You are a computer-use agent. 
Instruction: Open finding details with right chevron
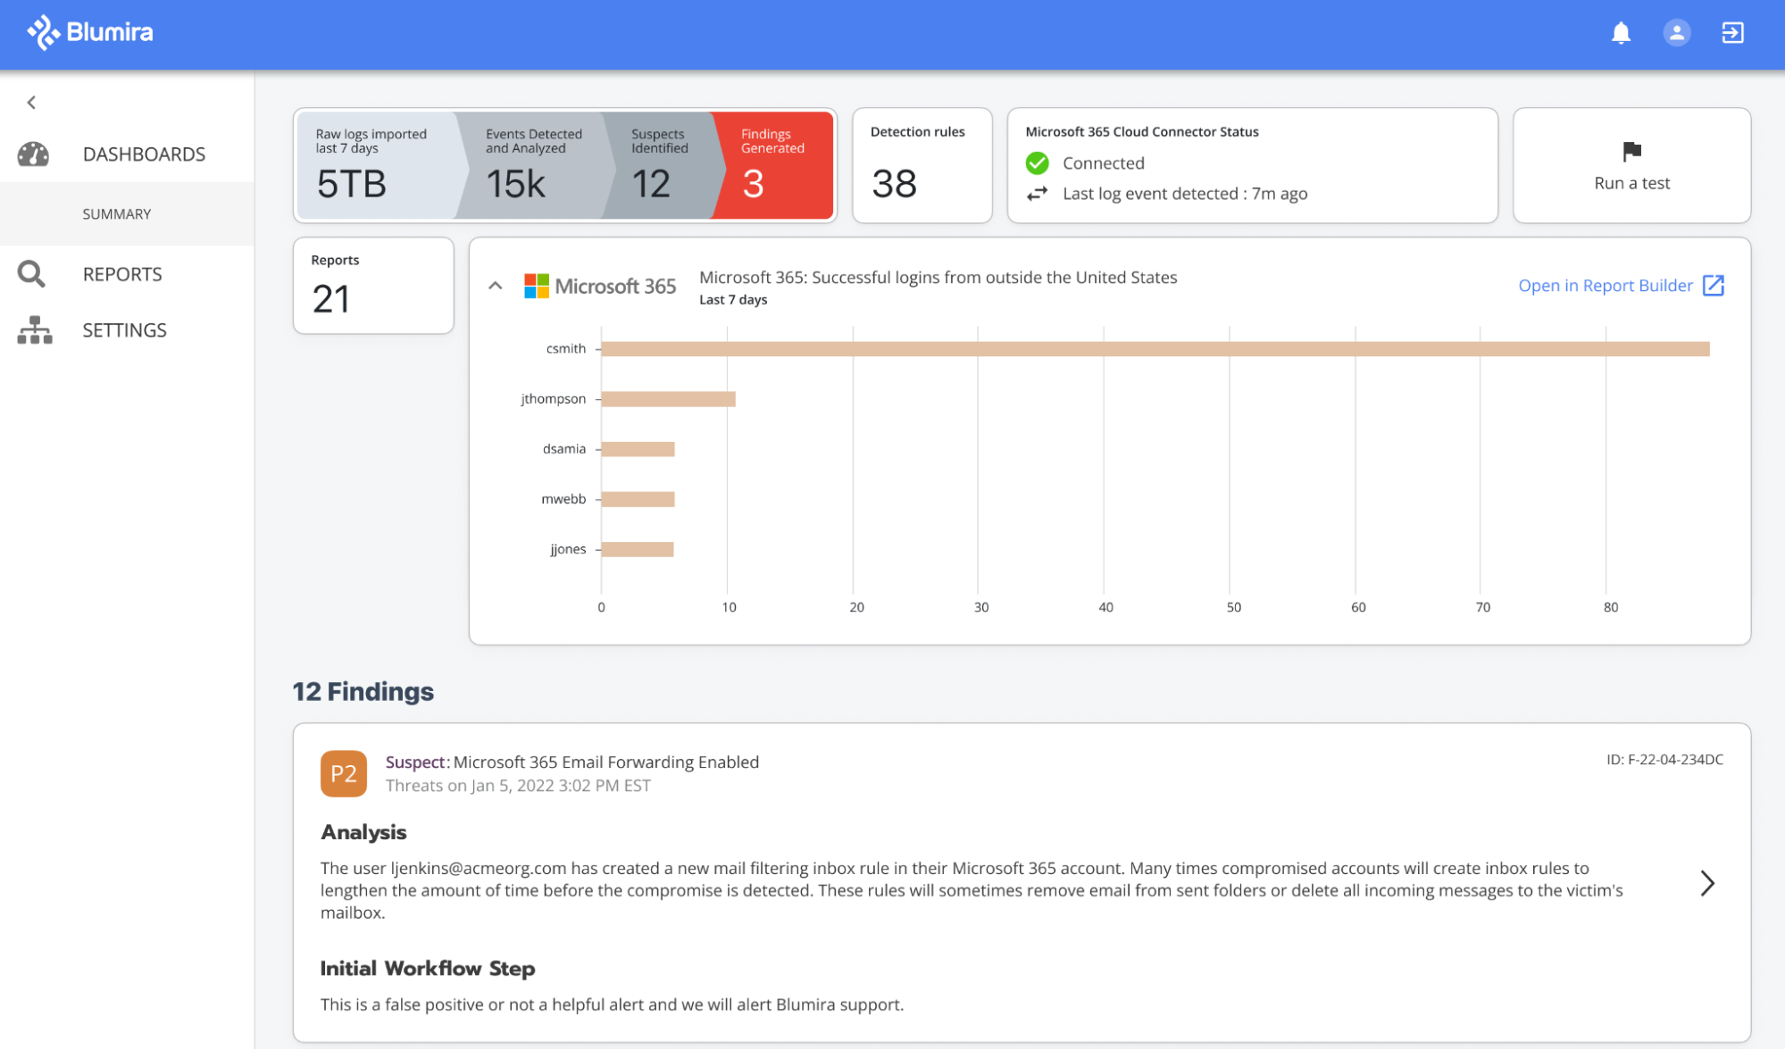click(x=1707, y=884)
